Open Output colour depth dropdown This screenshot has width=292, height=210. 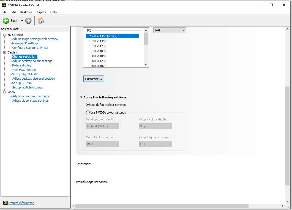click(x=156, y=126)
